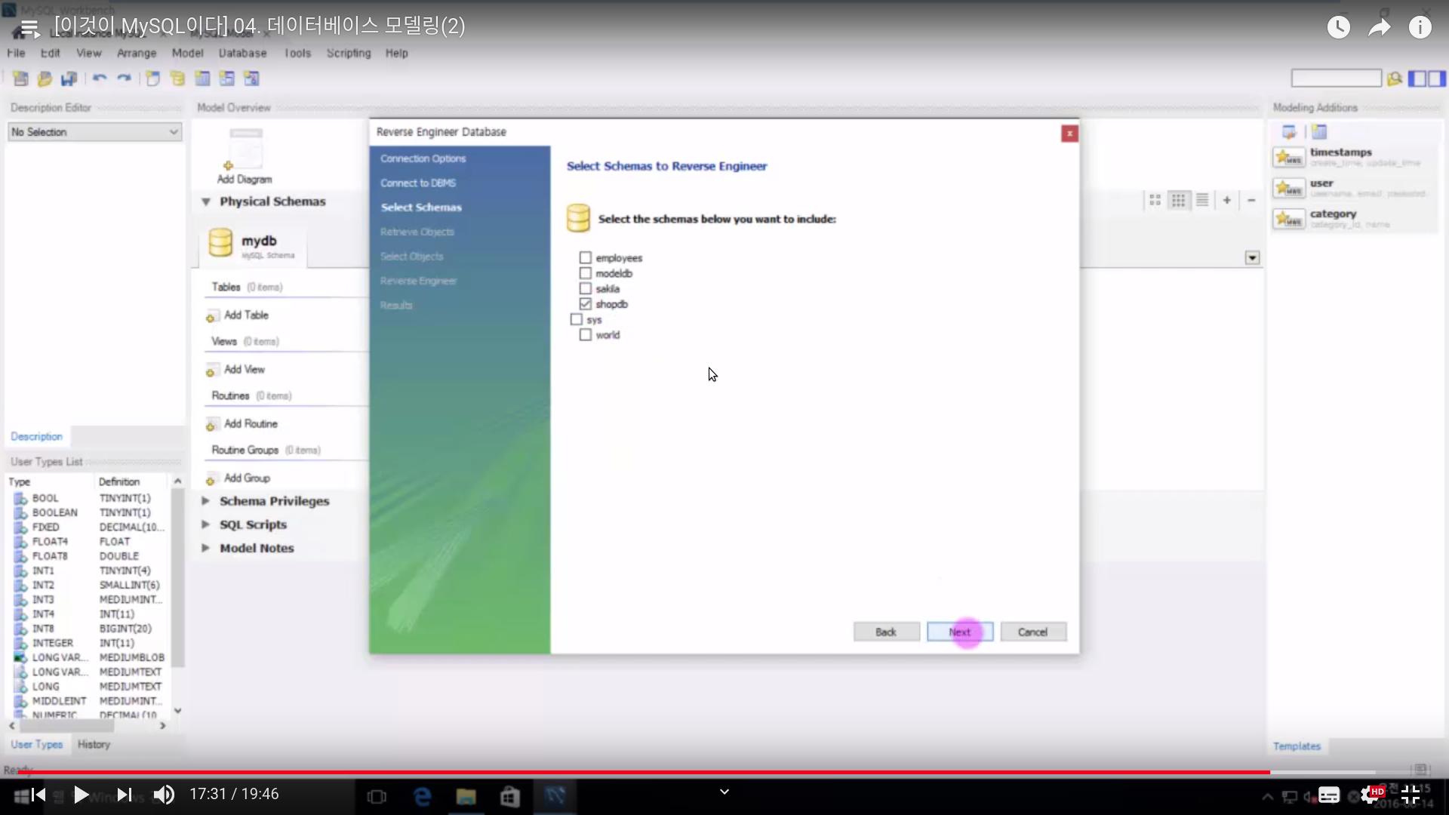Open the File menu
The height and width of the screenshot is (815, 1449).
[x=16, y=53]
